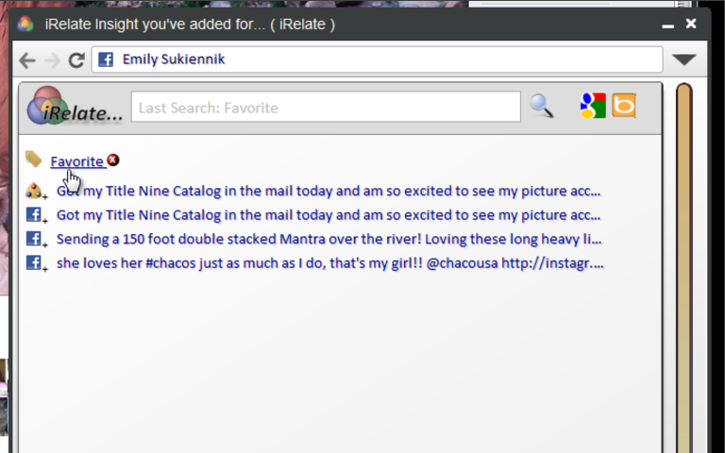Image resolution: width=725 pixels, height=453 pixels.
Task: Click the back navigation arrow
Action: pos(27,60)
